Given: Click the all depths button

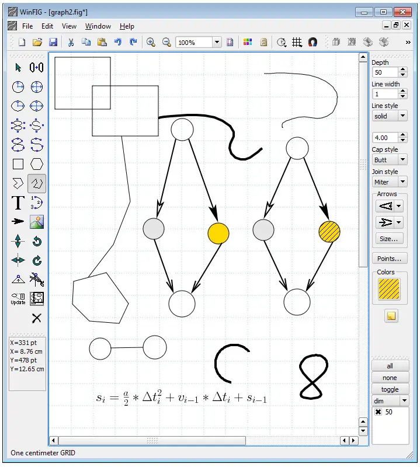Looking at the screenshot, I should tap(390, 366).
